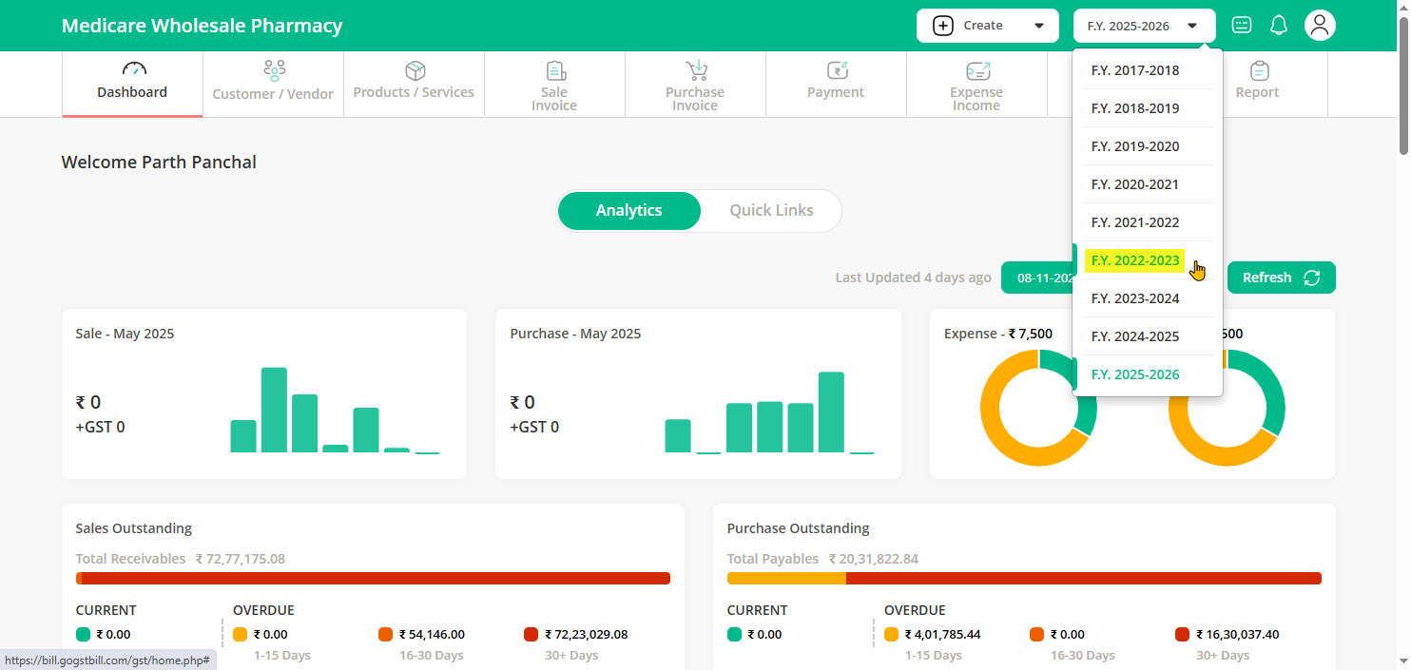1411x670 pixels.
Task: Open the Dashboard speedometer icon
Action: coord(134,69)
